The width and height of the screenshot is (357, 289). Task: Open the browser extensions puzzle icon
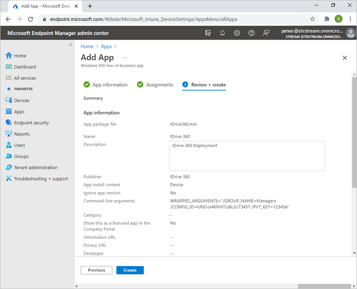[327, 19]
